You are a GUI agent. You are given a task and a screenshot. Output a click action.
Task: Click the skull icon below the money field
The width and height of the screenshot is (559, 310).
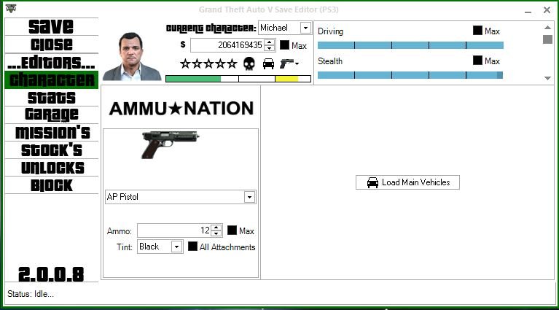(249, 64)
